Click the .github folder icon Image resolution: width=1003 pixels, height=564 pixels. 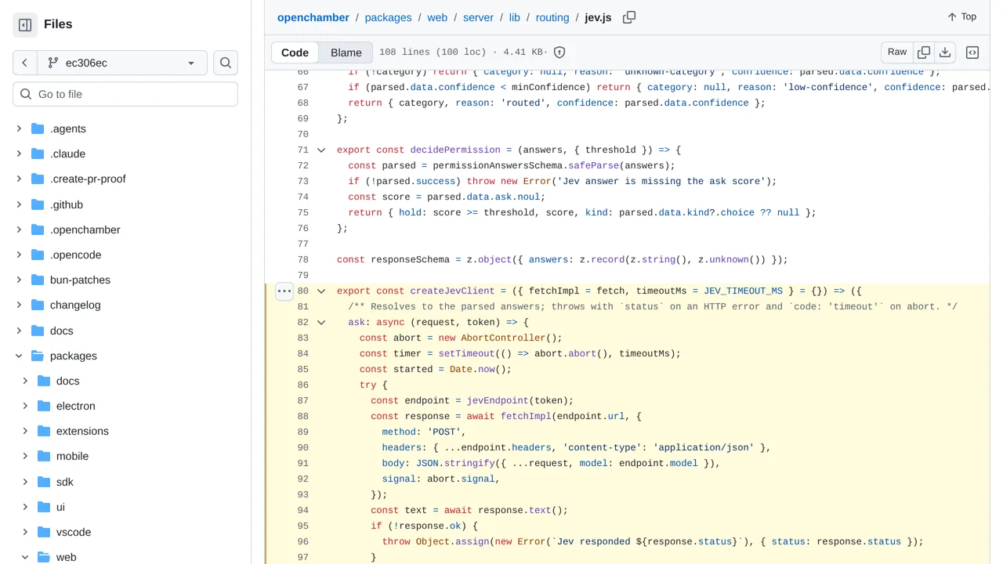[38, 204]
